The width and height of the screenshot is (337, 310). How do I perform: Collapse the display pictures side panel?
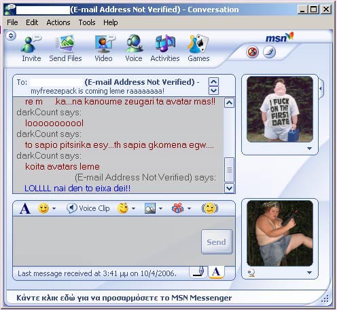click(x=321, y=88)
